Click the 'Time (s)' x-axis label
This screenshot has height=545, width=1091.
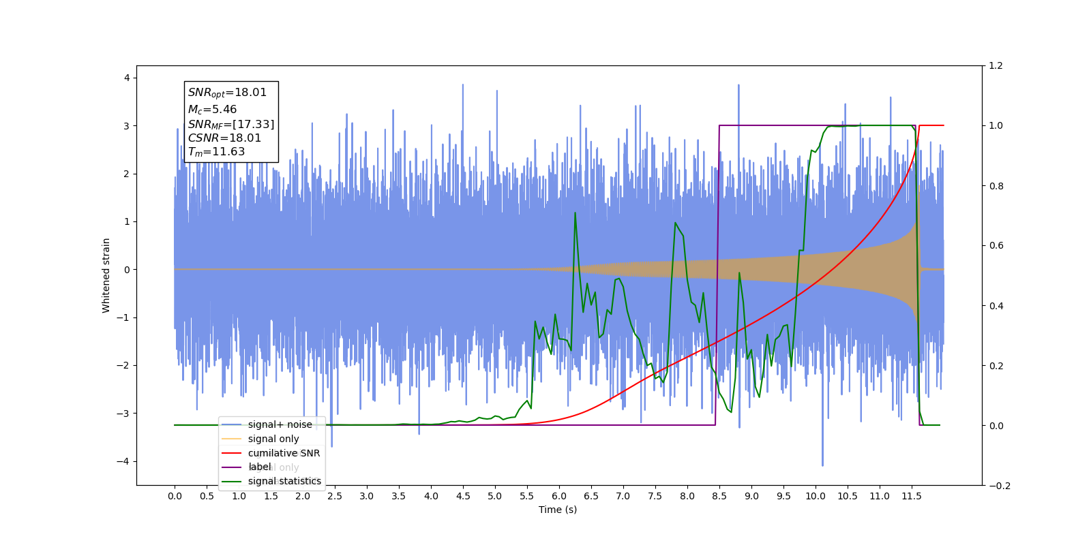click(x=558, y=510)
